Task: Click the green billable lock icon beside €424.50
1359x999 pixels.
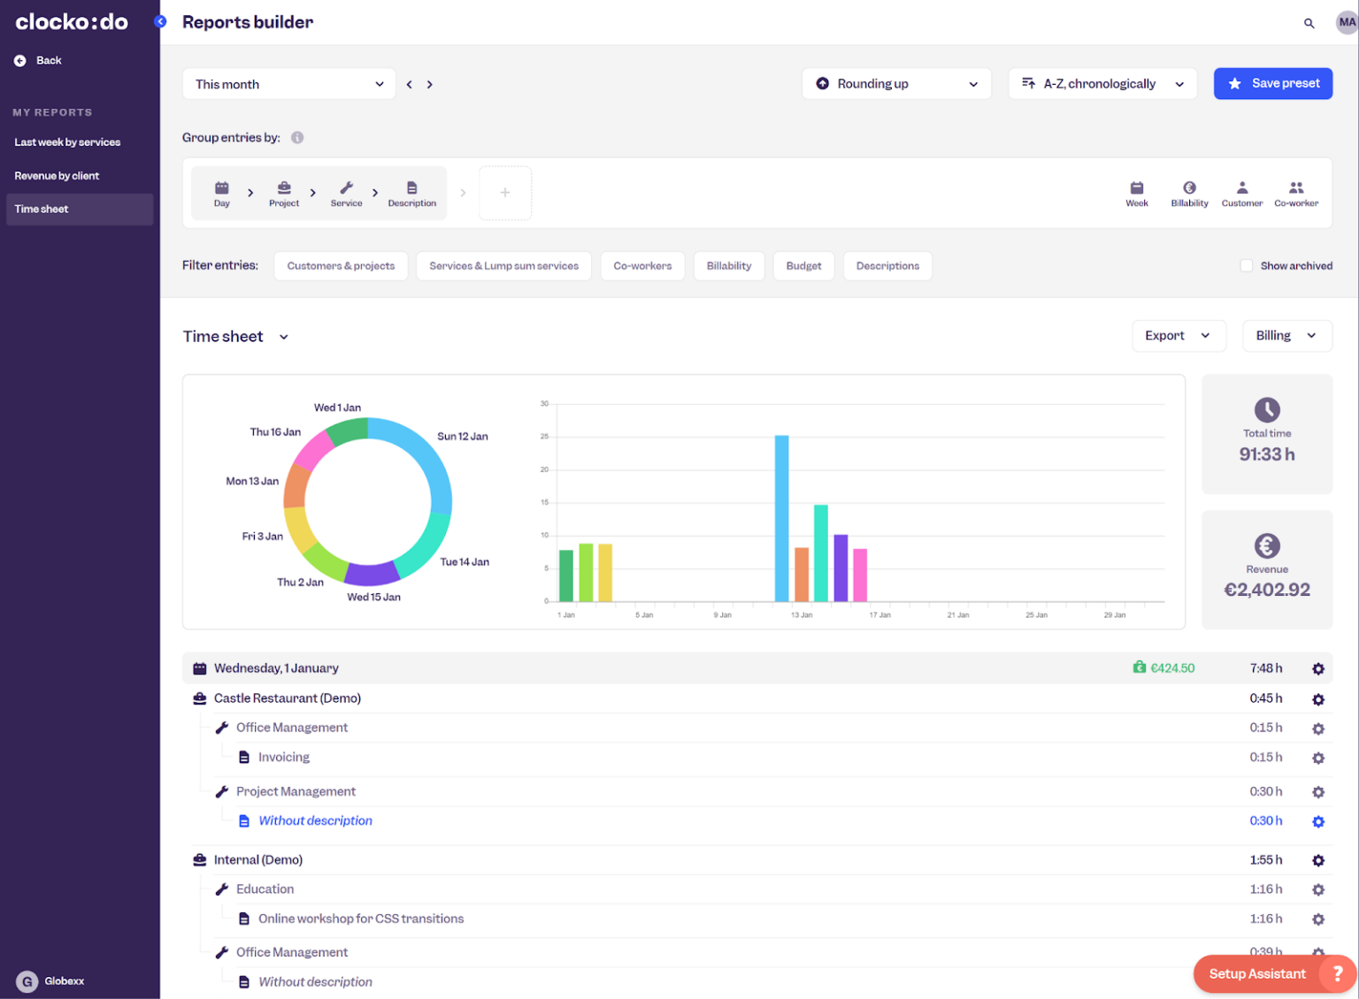Action: coord(1139,667)
